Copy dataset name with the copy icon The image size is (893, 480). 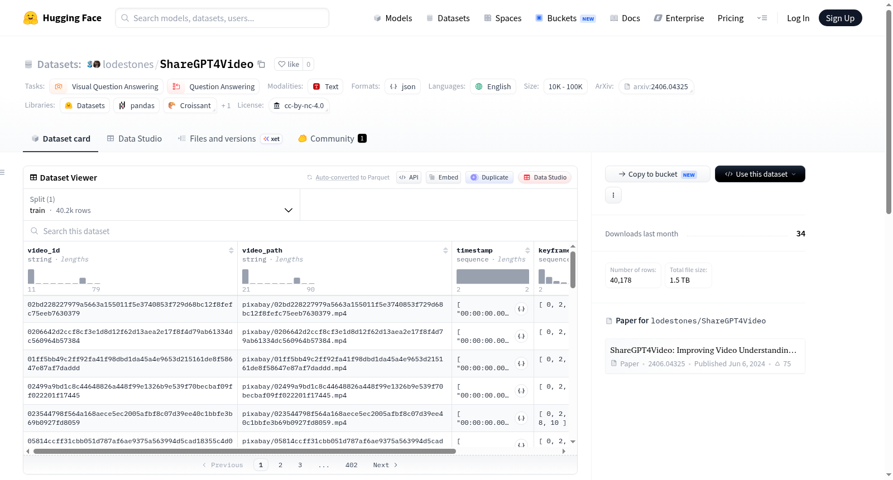point(261,64)
